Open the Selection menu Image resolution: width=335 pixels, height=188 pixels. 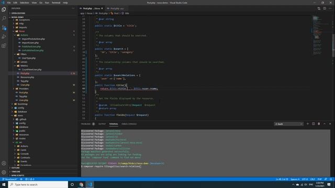[25, 3]
